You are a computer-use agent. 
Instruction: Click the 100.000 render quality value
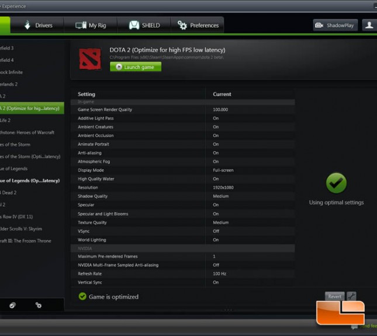click(x=220, y=110)
